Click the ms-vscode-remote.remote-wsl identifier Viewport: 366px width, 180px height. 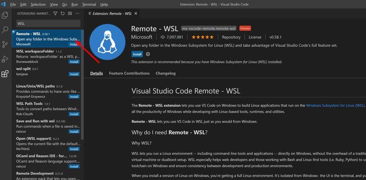pos(209,28)
